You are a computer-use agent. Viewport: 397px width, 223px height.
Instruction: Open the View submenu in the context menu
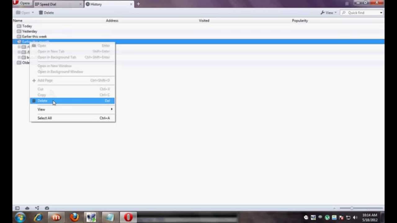[x=72, y=109]
